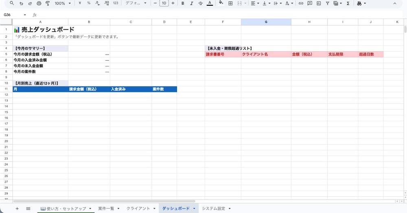Redo the last undone action

click(x=30, y=3)
